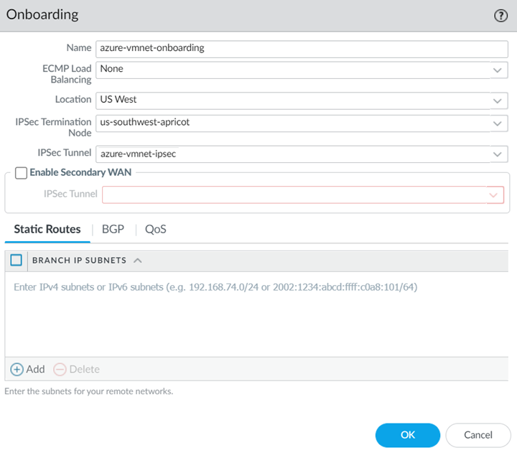Viewport: 517px width, 458px height.
Task: Expand the ECMP Load Balancing dropdown
Action: coord(498,70)
